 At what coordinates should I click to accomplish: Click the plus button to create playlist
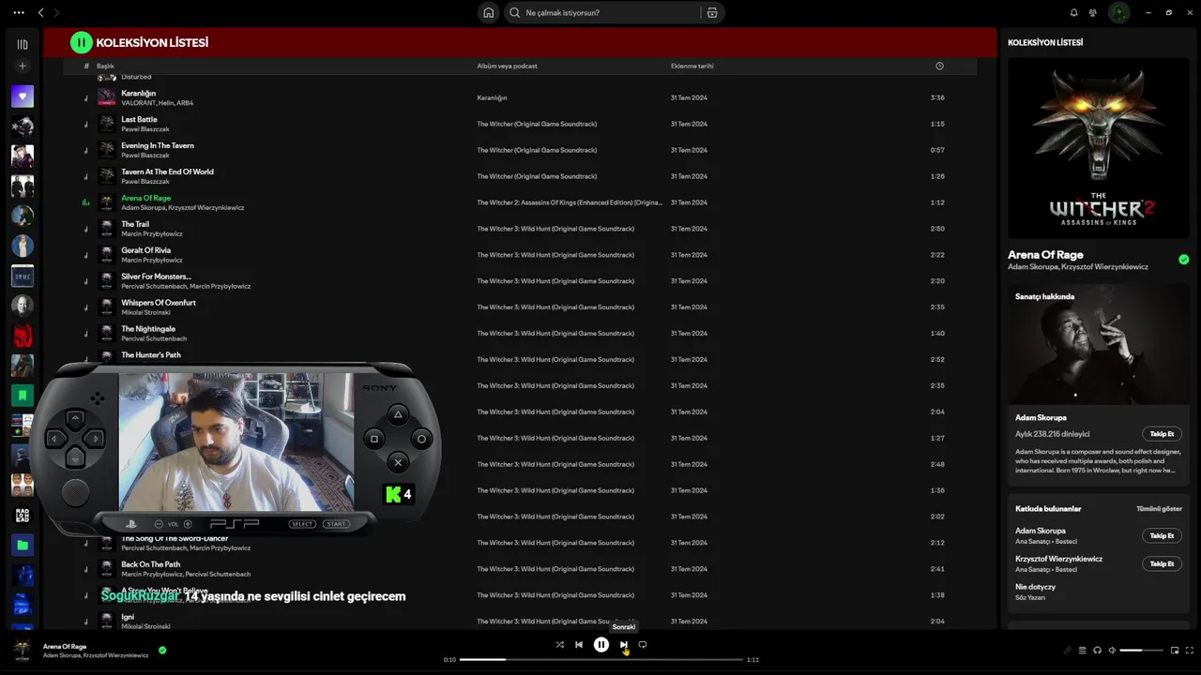(x=23, y=67)
